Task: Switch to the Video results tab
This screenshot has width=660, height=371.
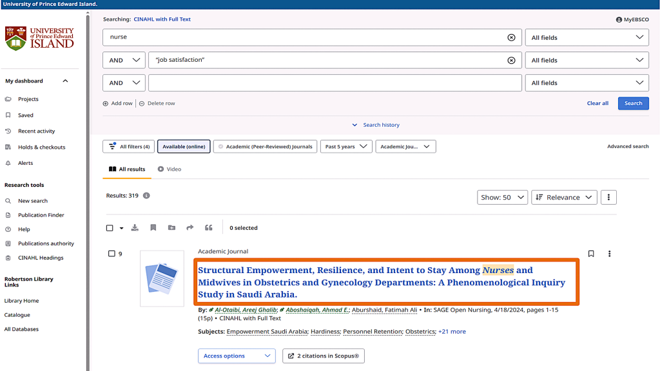Action: pyautogui.click(x=170, y=169)
